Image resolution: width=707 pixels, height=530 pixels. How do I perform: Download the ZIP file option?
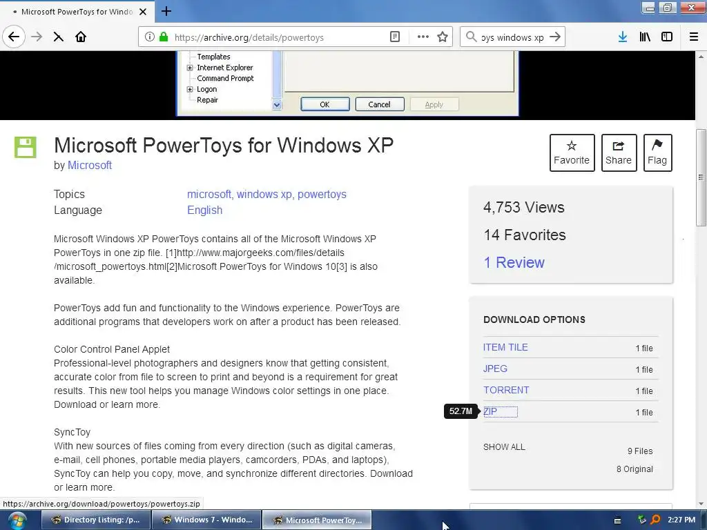point(490,411)
